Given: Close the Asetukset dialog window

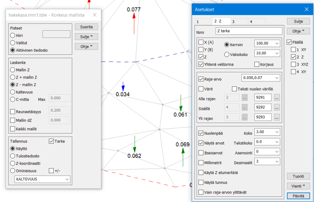Looking at the screenshot, I should point(306,9).
